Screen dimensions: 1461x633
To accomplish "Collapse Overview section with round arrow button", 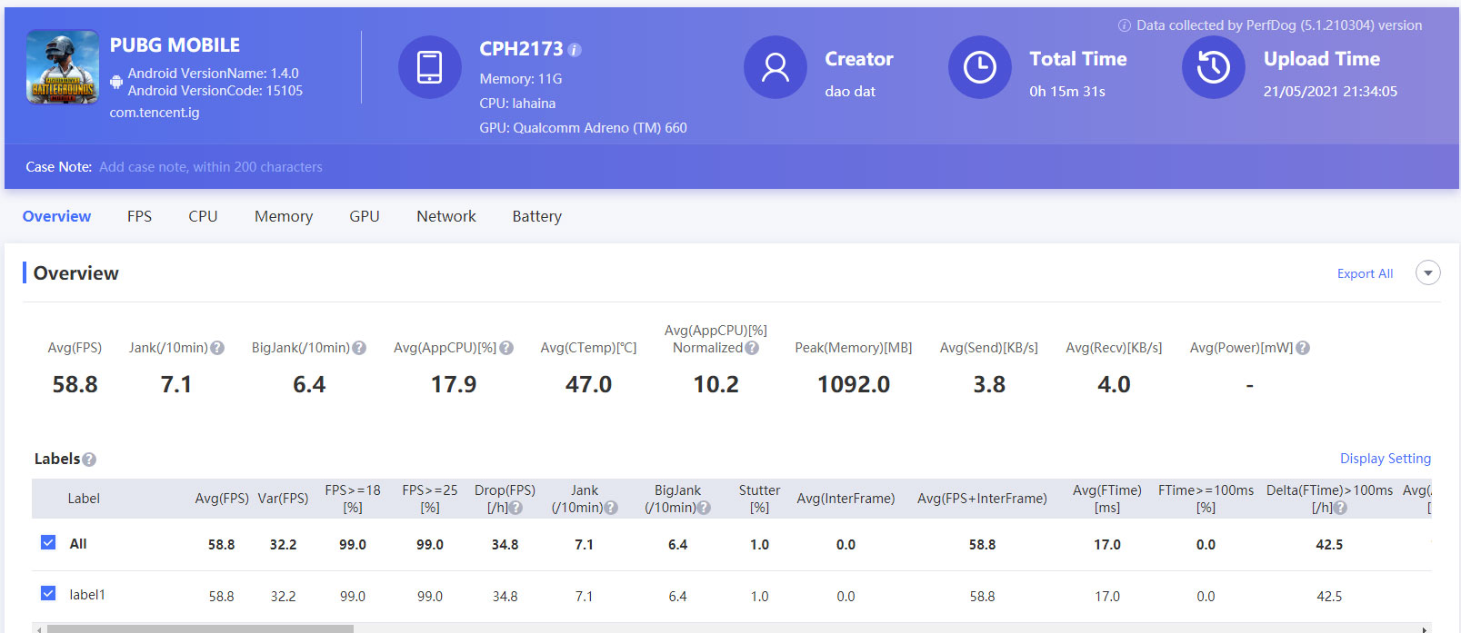I will [1428, 272].
